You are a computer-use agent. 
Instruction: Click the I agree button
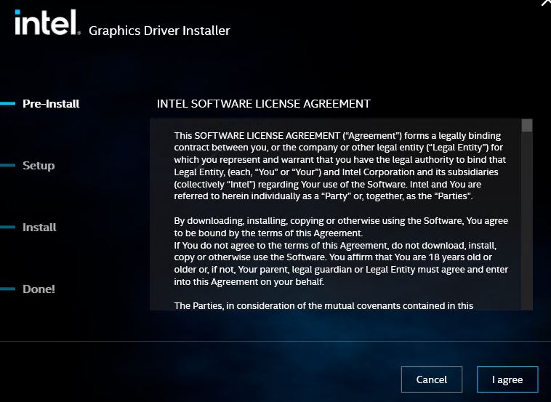[x=507, y=379]
